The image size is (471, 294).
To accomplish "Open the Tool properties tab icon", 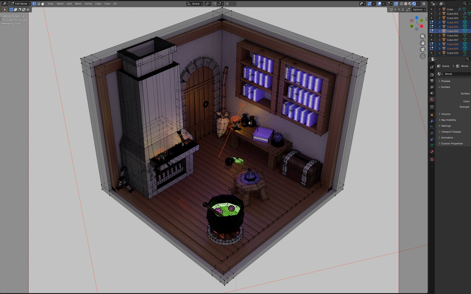I will tap(432, 67).
